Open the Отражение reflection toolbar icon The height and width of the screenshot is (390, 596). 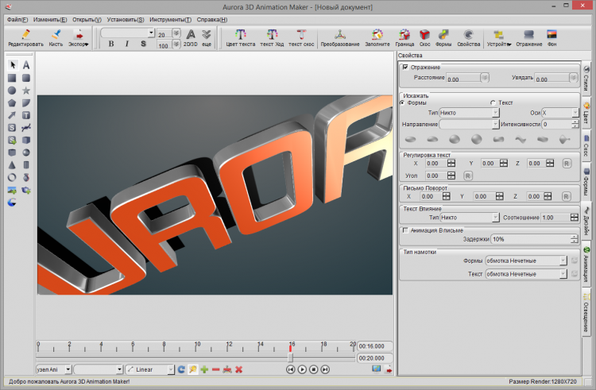pyautogui.click(x=528, y=35)
